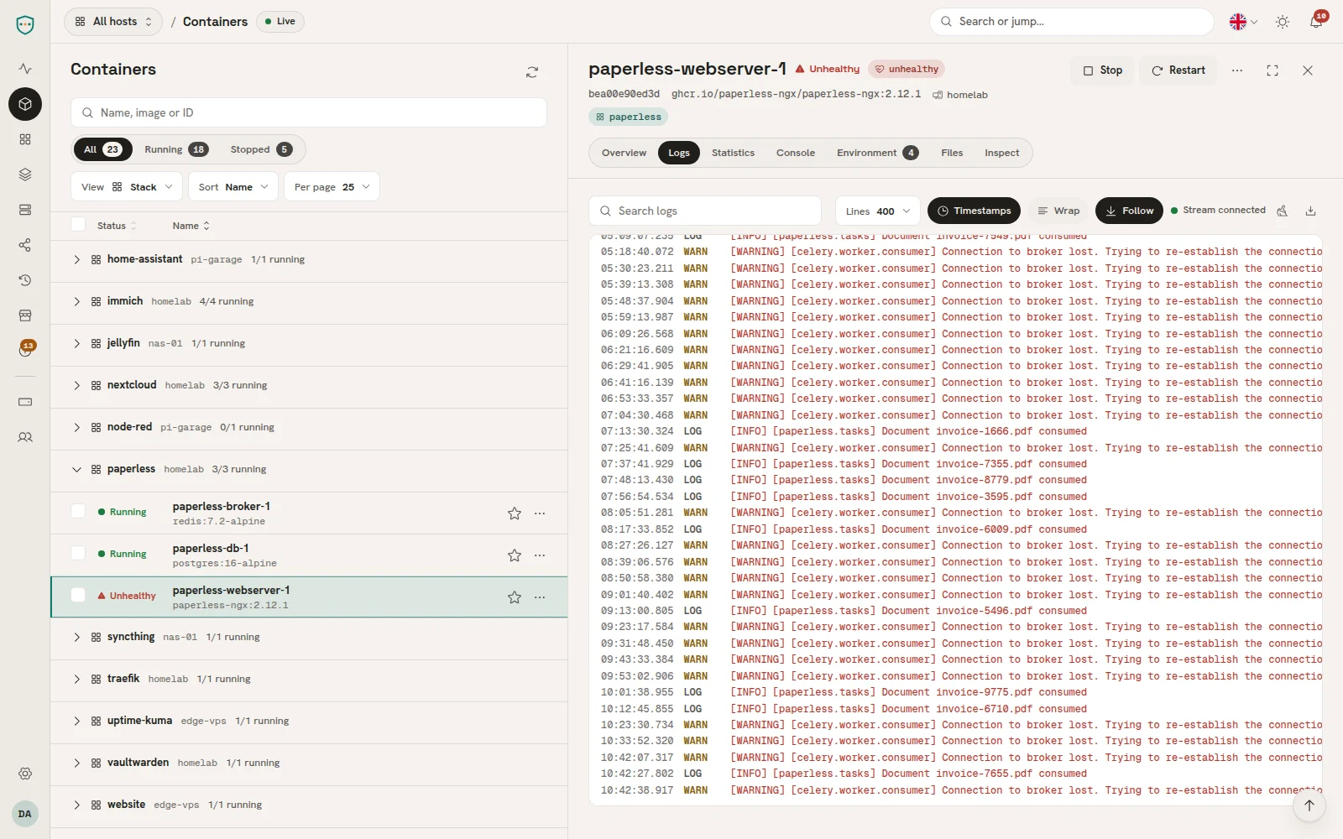
Task: Open the View Stack dropdown
Action: pyautogui.click(x=126, y=187)
